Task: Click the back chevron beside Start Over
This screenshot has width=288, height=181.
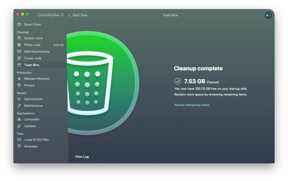Action: click(x=69, y=15)
